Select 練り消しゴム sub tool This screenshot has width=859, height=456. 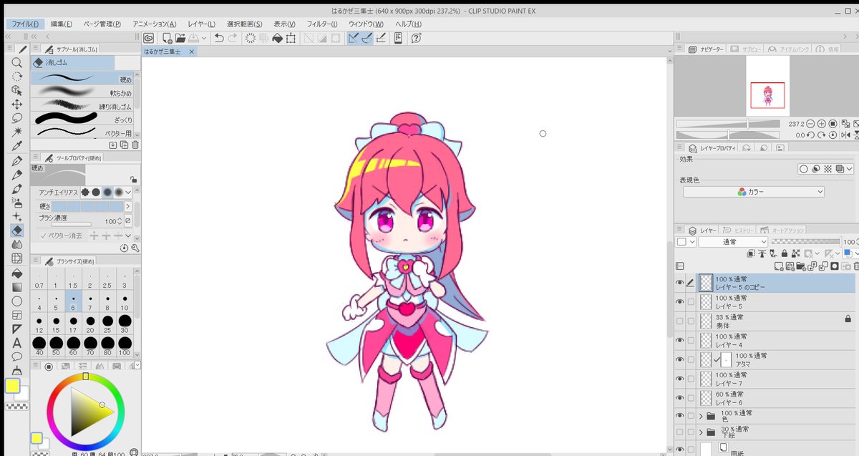click(82, 106)
